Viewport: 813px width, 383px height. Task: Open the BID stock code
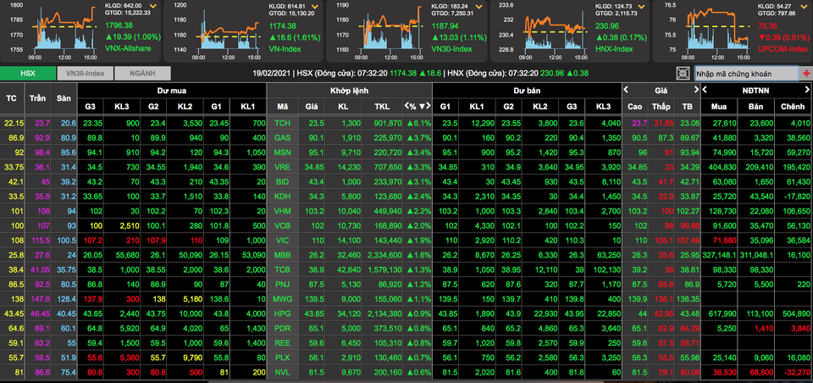click(x=283, y=182)
